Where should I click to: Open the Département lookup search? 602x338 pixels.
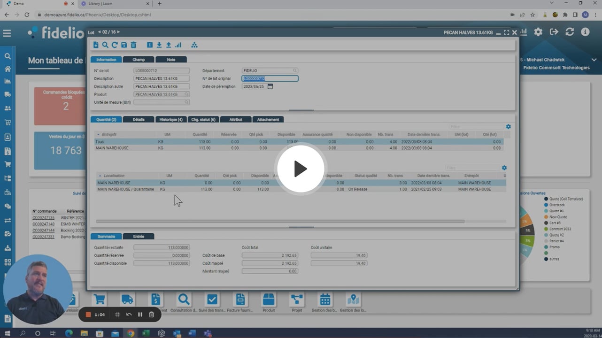click(295, 71)
